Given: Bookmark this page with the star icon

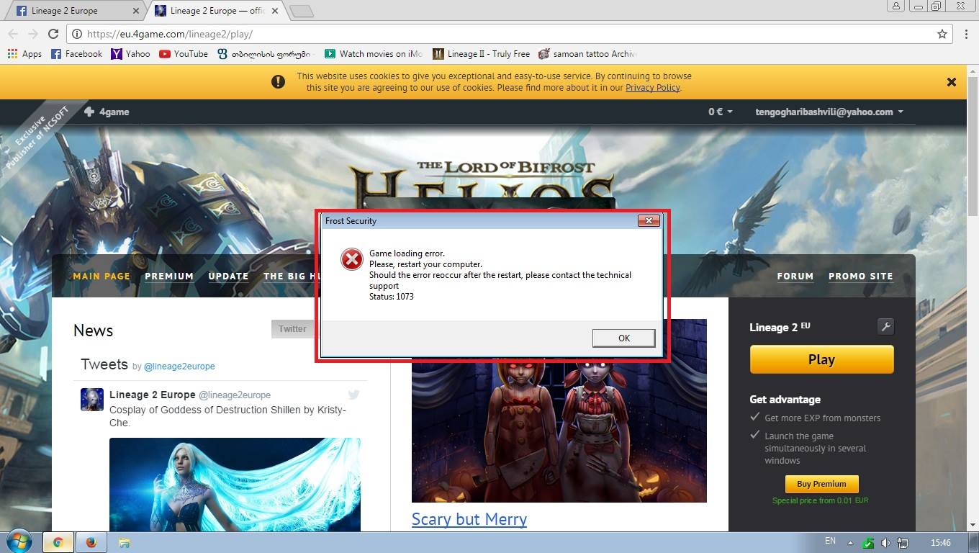Looking at the screenshot, I should 942,34.
